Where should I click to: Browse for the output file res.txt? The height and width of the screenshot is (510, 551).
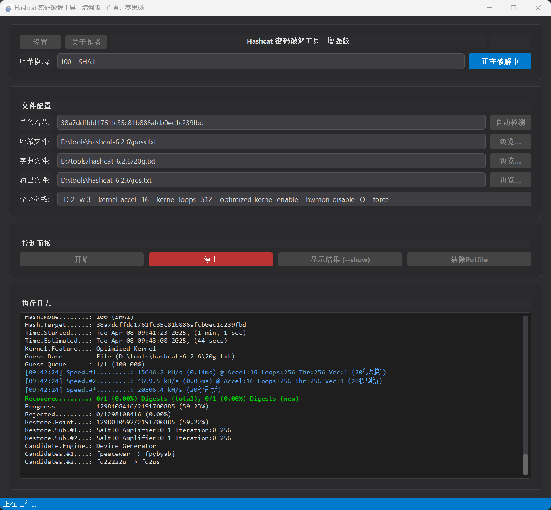coord(511,180)
